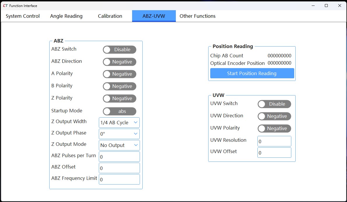Switch to the Calibration tab
The height and width of the screenshot is (202, 347).
point(110,16)
